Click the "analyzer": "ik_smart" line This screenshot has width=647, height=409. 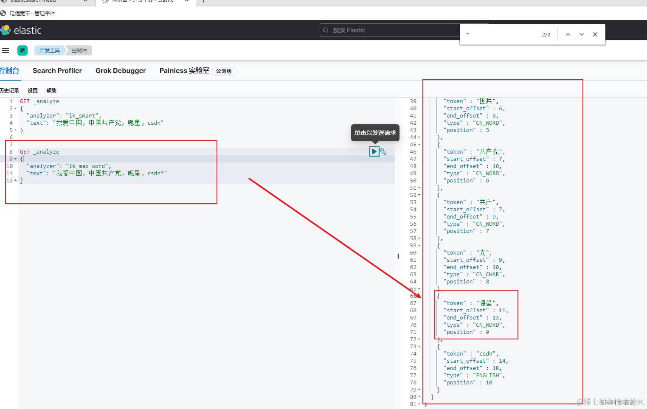[64, 116]
